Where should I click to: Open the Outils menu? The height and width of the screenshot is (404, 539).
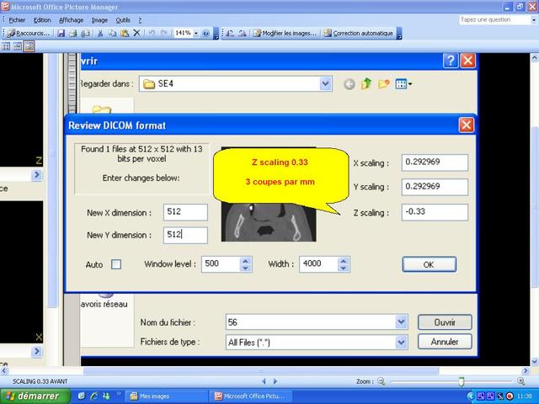[123, 20]
